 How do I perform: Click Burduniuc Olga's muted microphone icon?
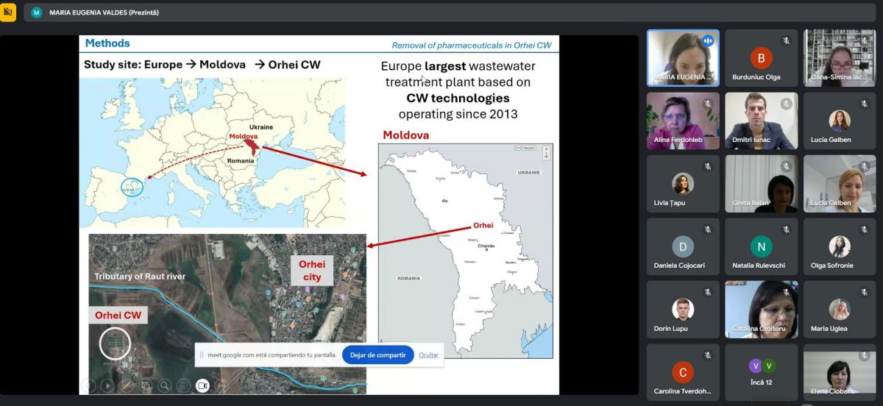(786, 41)
